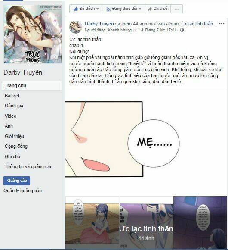
Task: Expand the Đang theo dõi dropdown arrow
Action: [x=140, y=9]
